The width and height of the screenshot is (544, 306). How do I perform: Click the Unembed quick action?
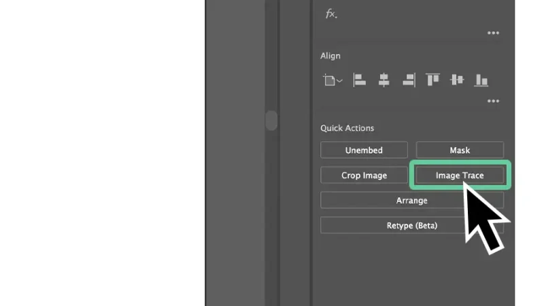[x=364, y=150]
